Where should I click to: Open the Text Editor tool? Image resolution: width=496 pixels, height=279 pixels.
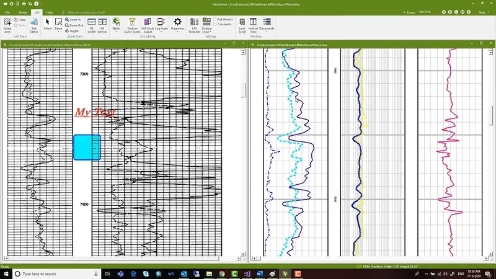pyautogui.click(x=34, y=25)
